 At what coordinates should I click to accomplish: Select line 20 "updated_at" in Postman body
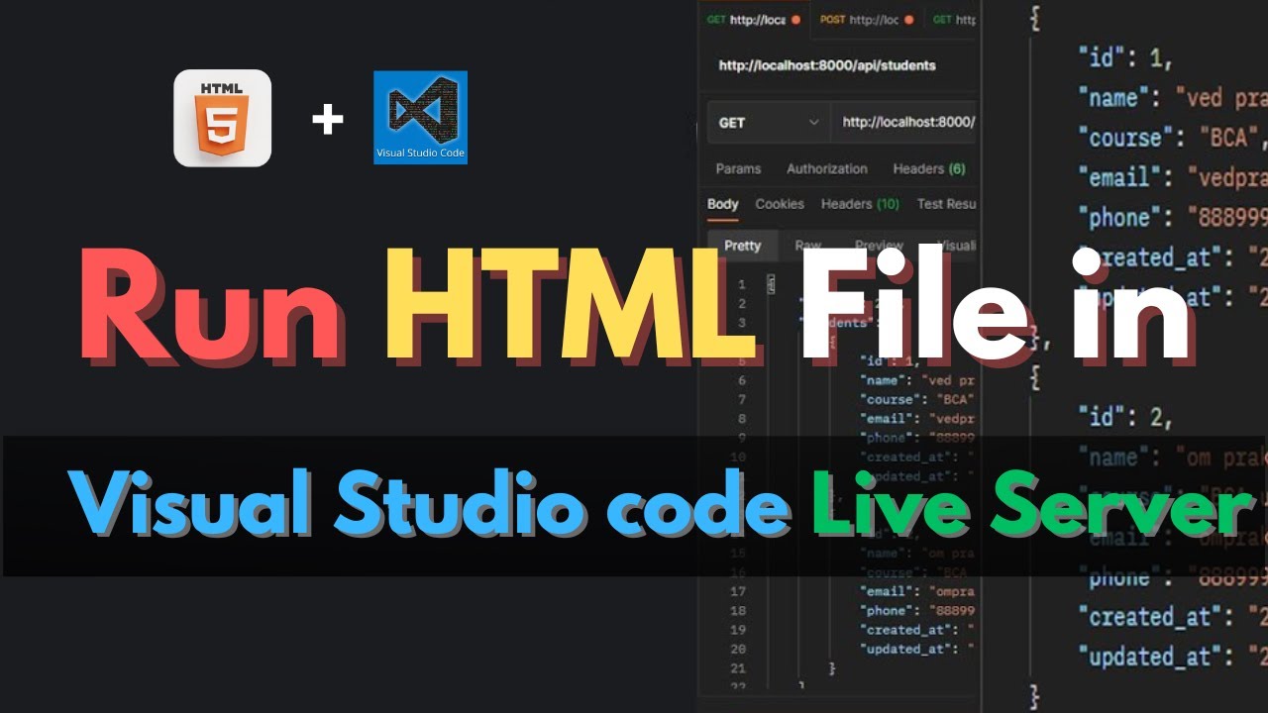click(x=915, y=649)
